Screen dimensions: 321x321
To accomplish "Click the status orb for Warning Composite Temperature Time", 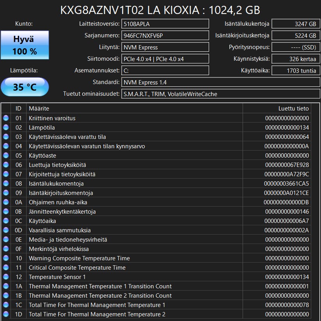I will pos(6,258).
